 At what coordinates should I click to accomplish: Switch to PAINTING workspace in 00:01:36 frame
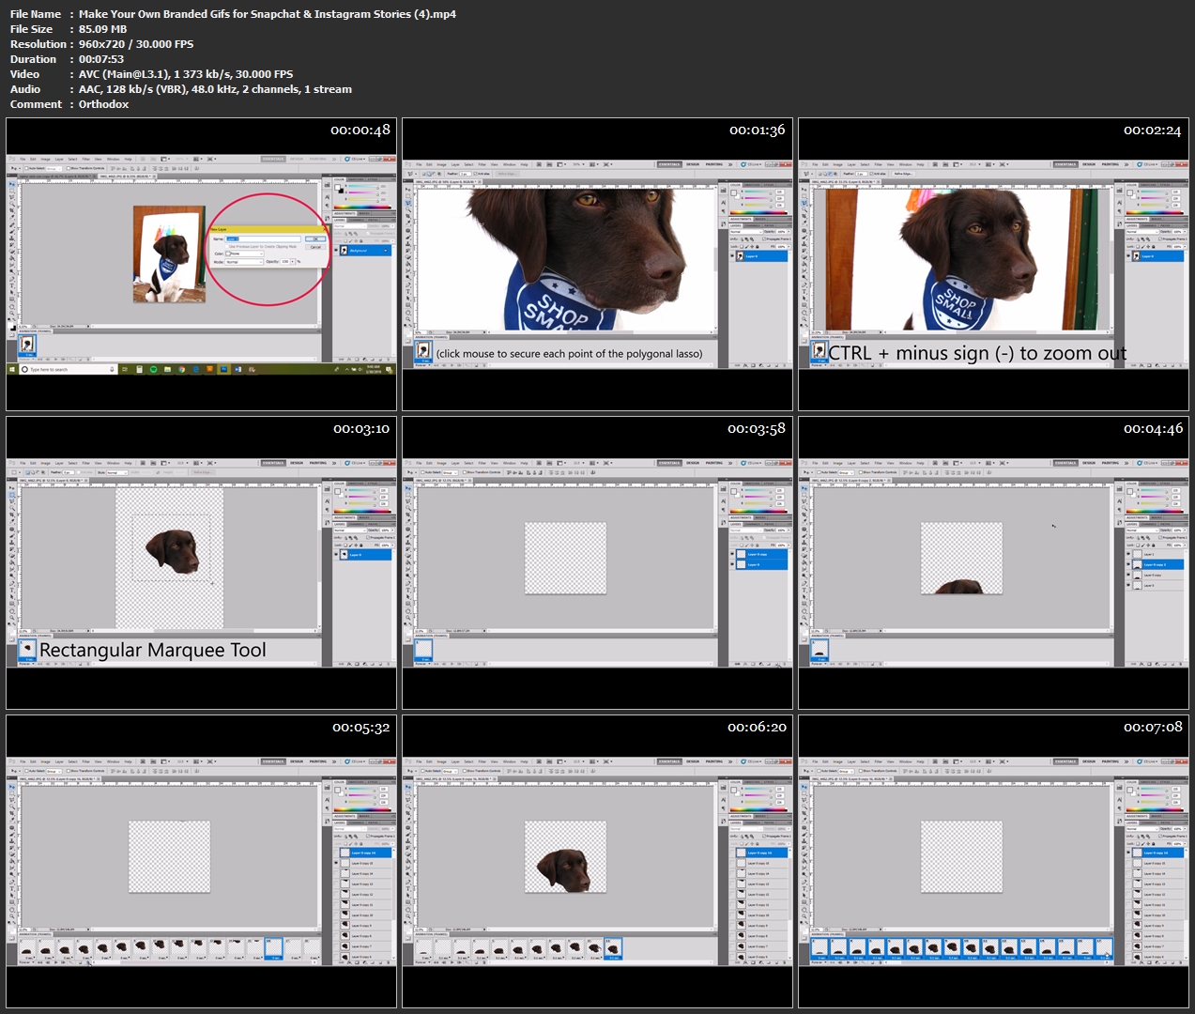click(714, 164)
